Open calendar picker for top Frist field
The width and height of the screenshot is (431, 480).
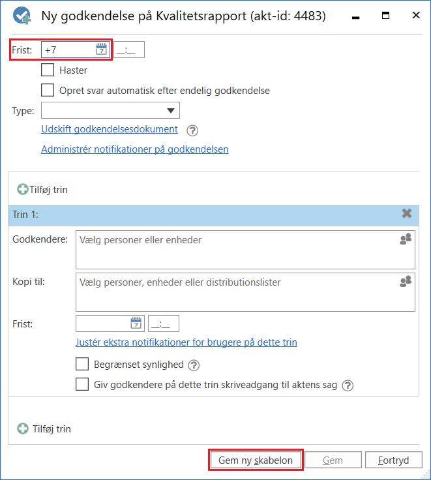coord(101,50)
